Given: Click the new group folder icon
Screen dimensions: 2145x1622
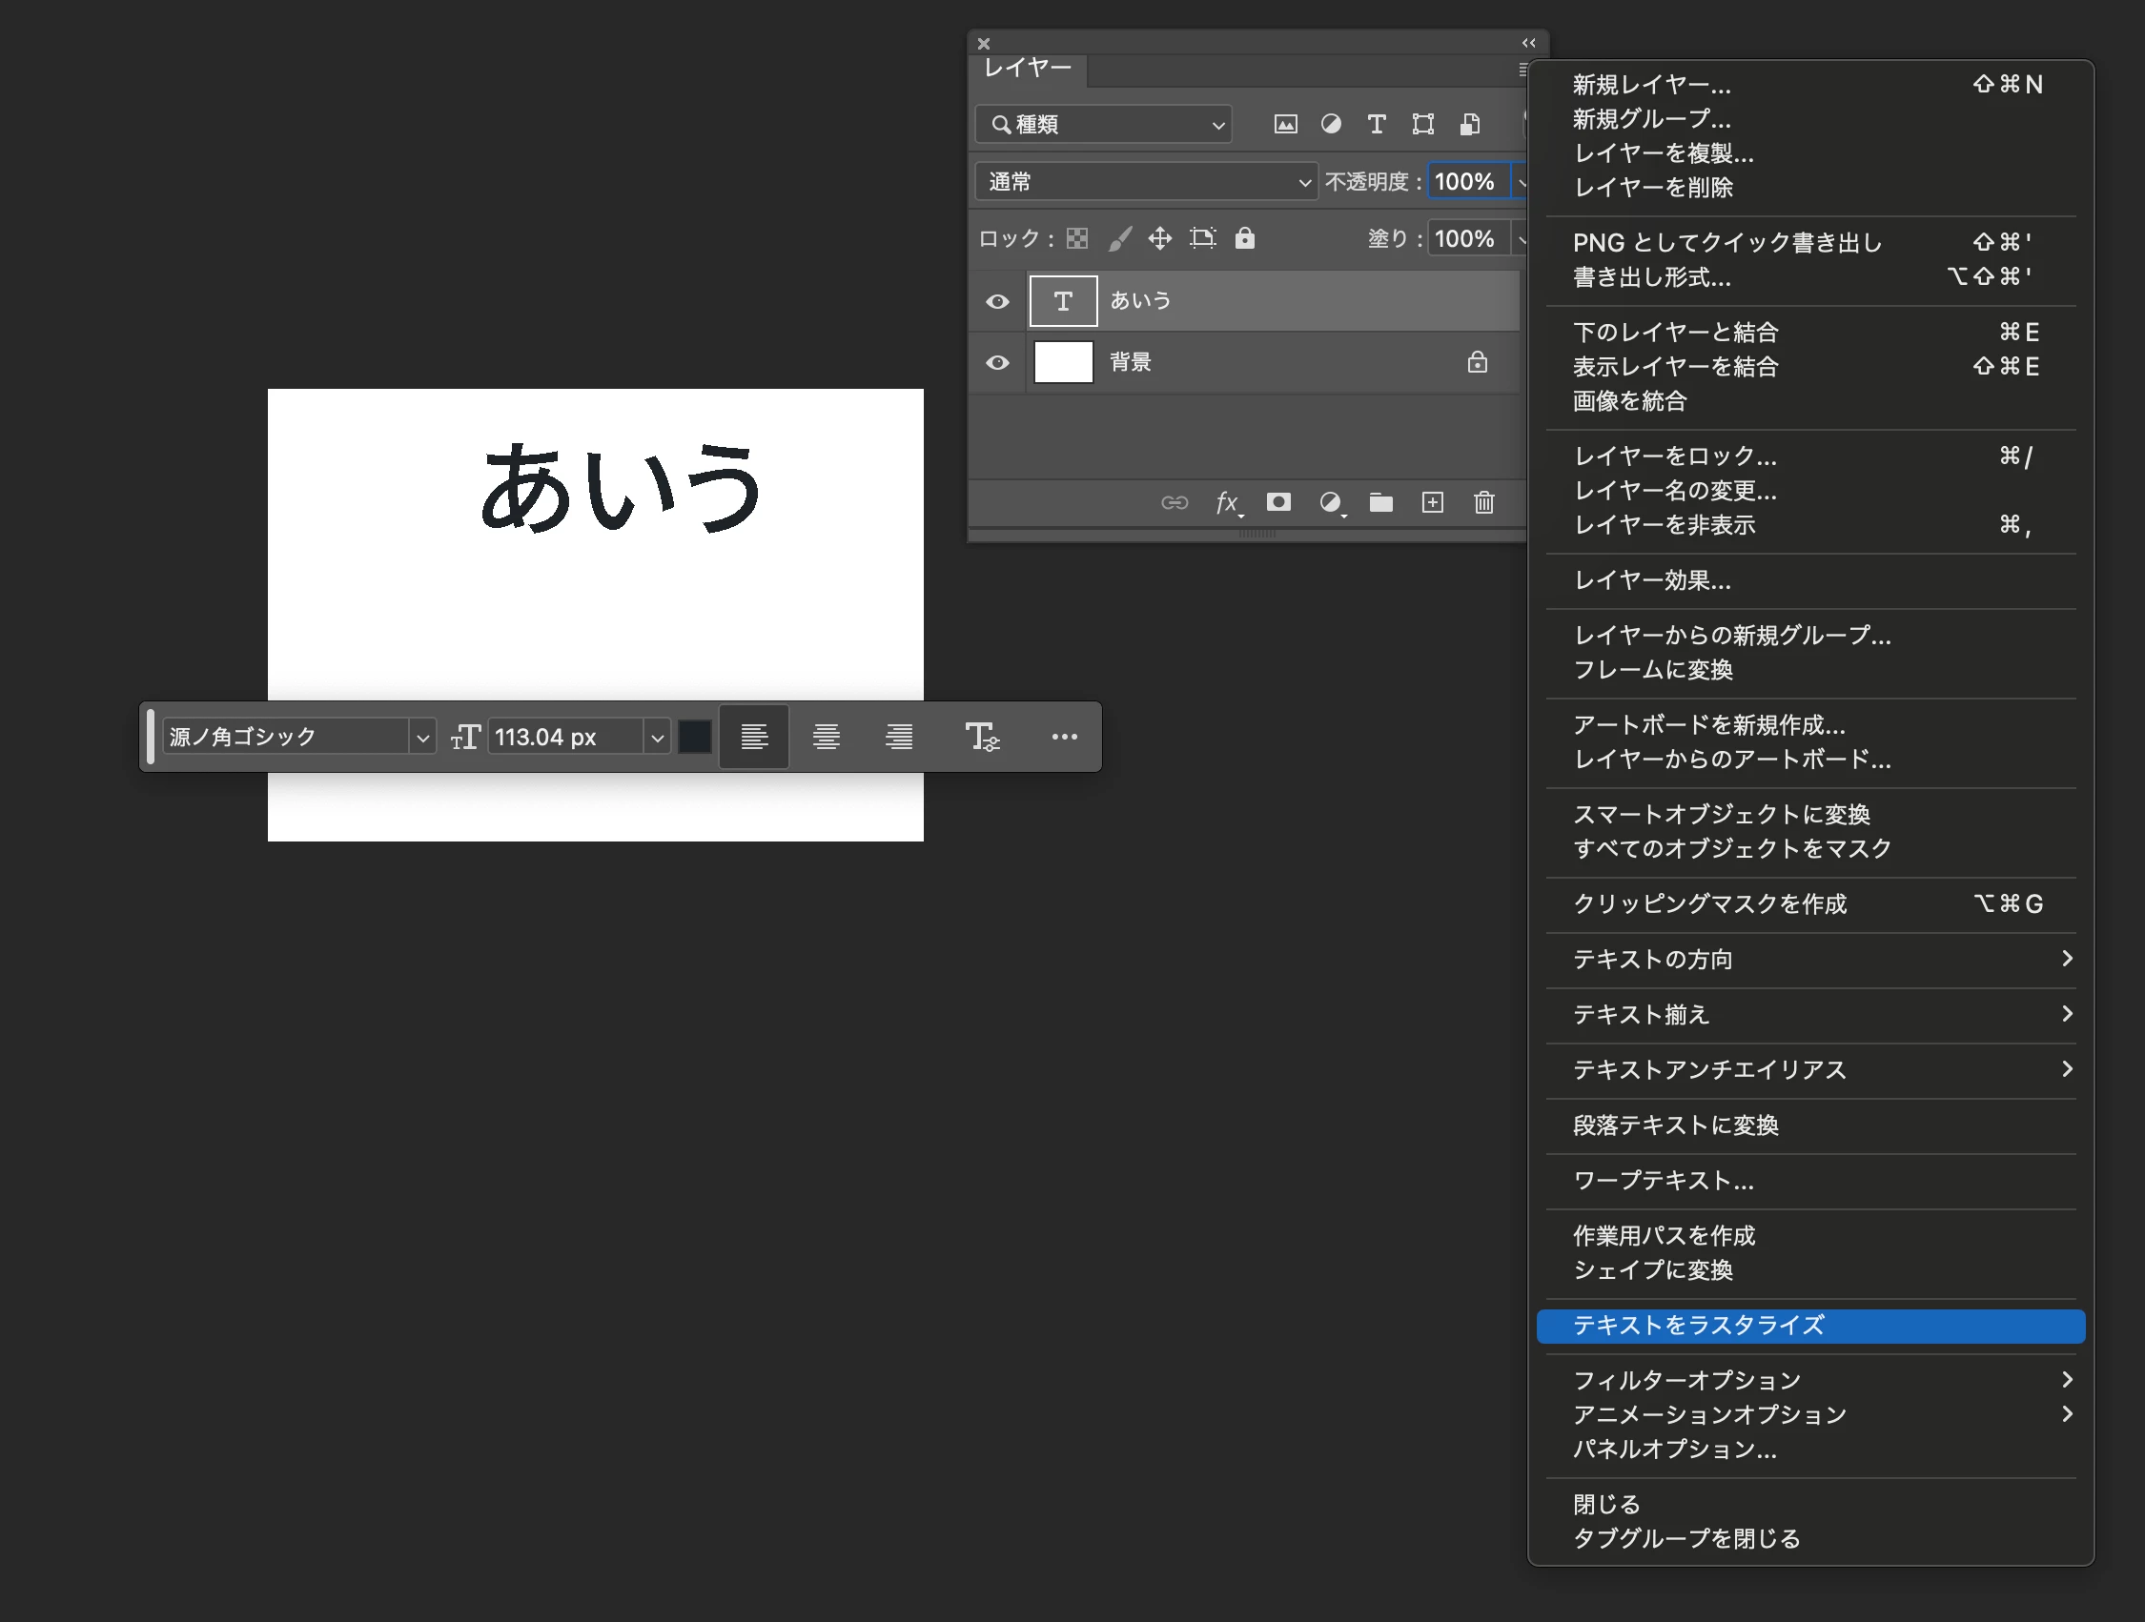Looking at the screenshot, I should tap(1380, 502).
